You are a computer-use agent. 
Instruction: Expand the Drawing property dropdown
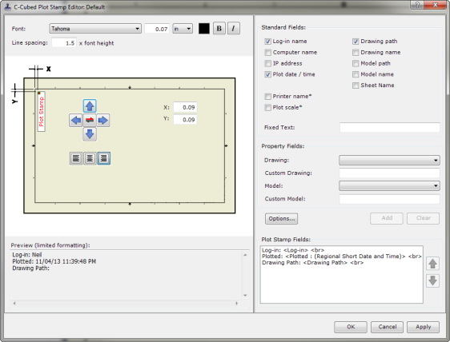389,160
